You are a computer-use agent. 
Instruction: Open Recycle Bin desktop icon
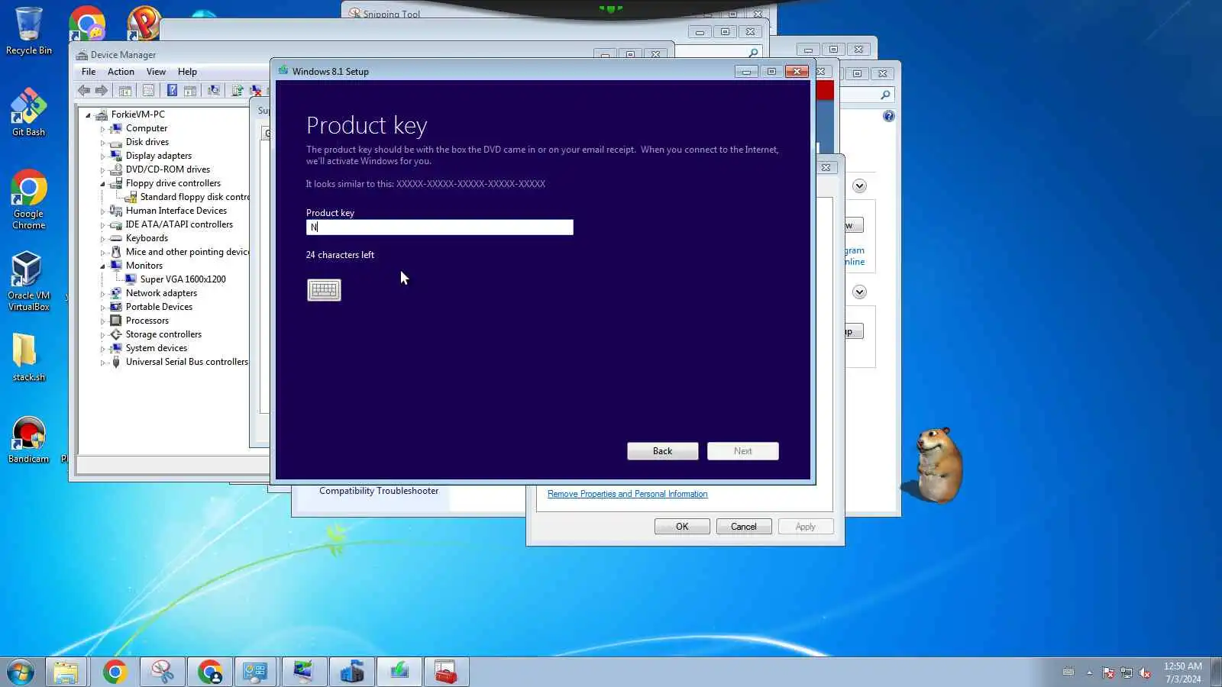pyautogui.click(x=29, y=31)
